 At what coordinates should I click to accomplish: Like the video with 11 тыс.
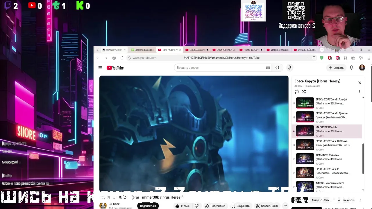click(x=182, y=206)
